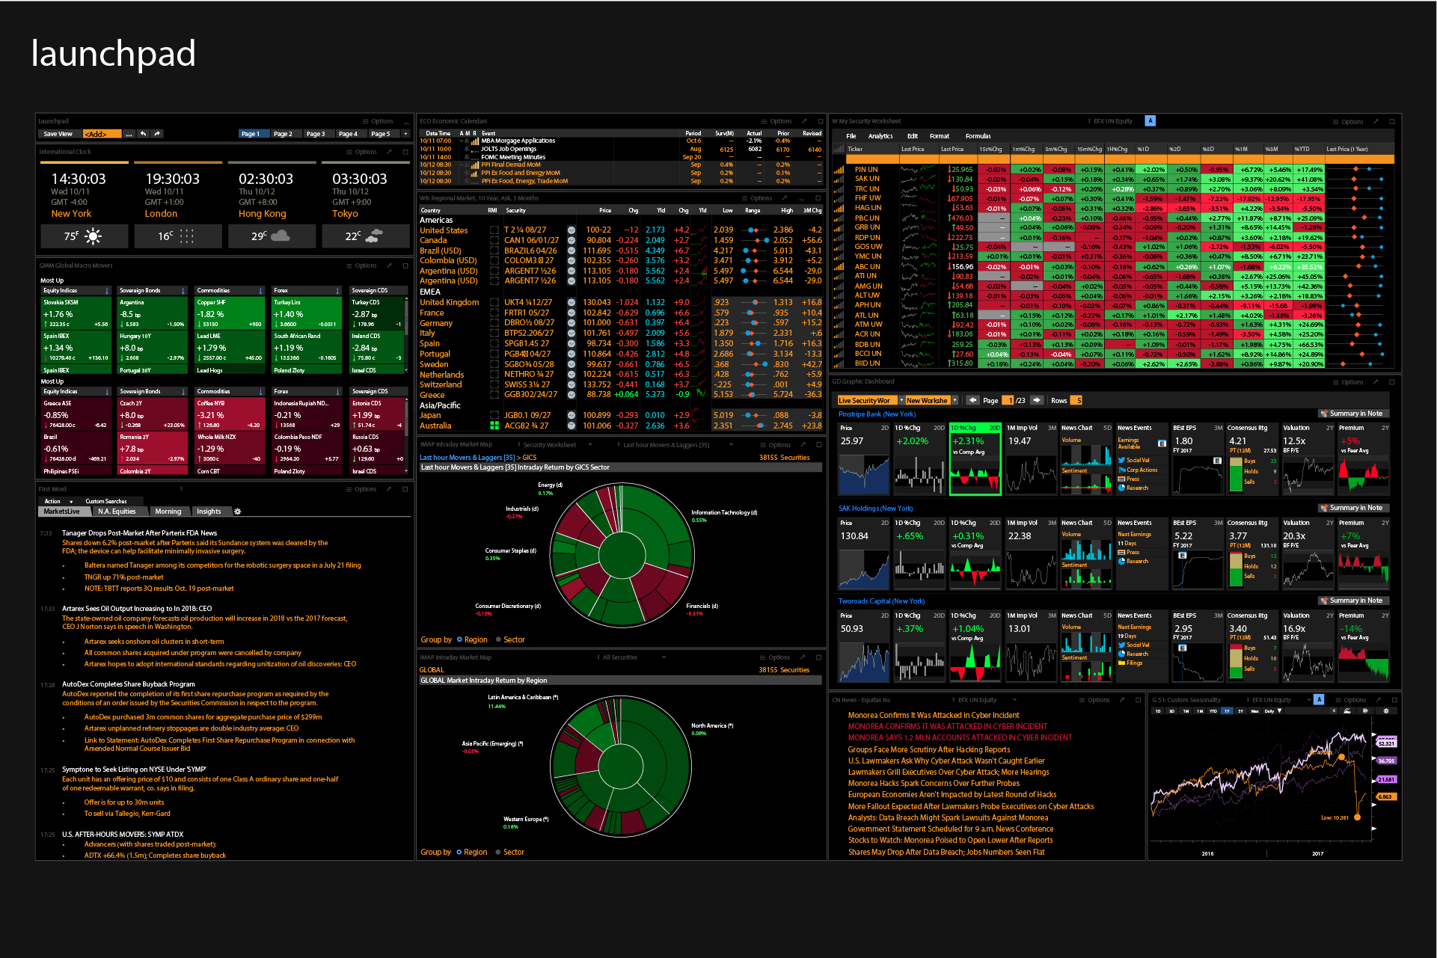The height and width of the screenshot is (958, 1437).
Task: Open the Daily interval dropdown in chart
Action: click(1279, 710)
